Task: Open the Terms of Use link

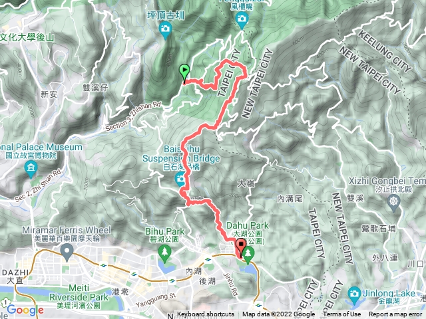Action: coord(341,314)
